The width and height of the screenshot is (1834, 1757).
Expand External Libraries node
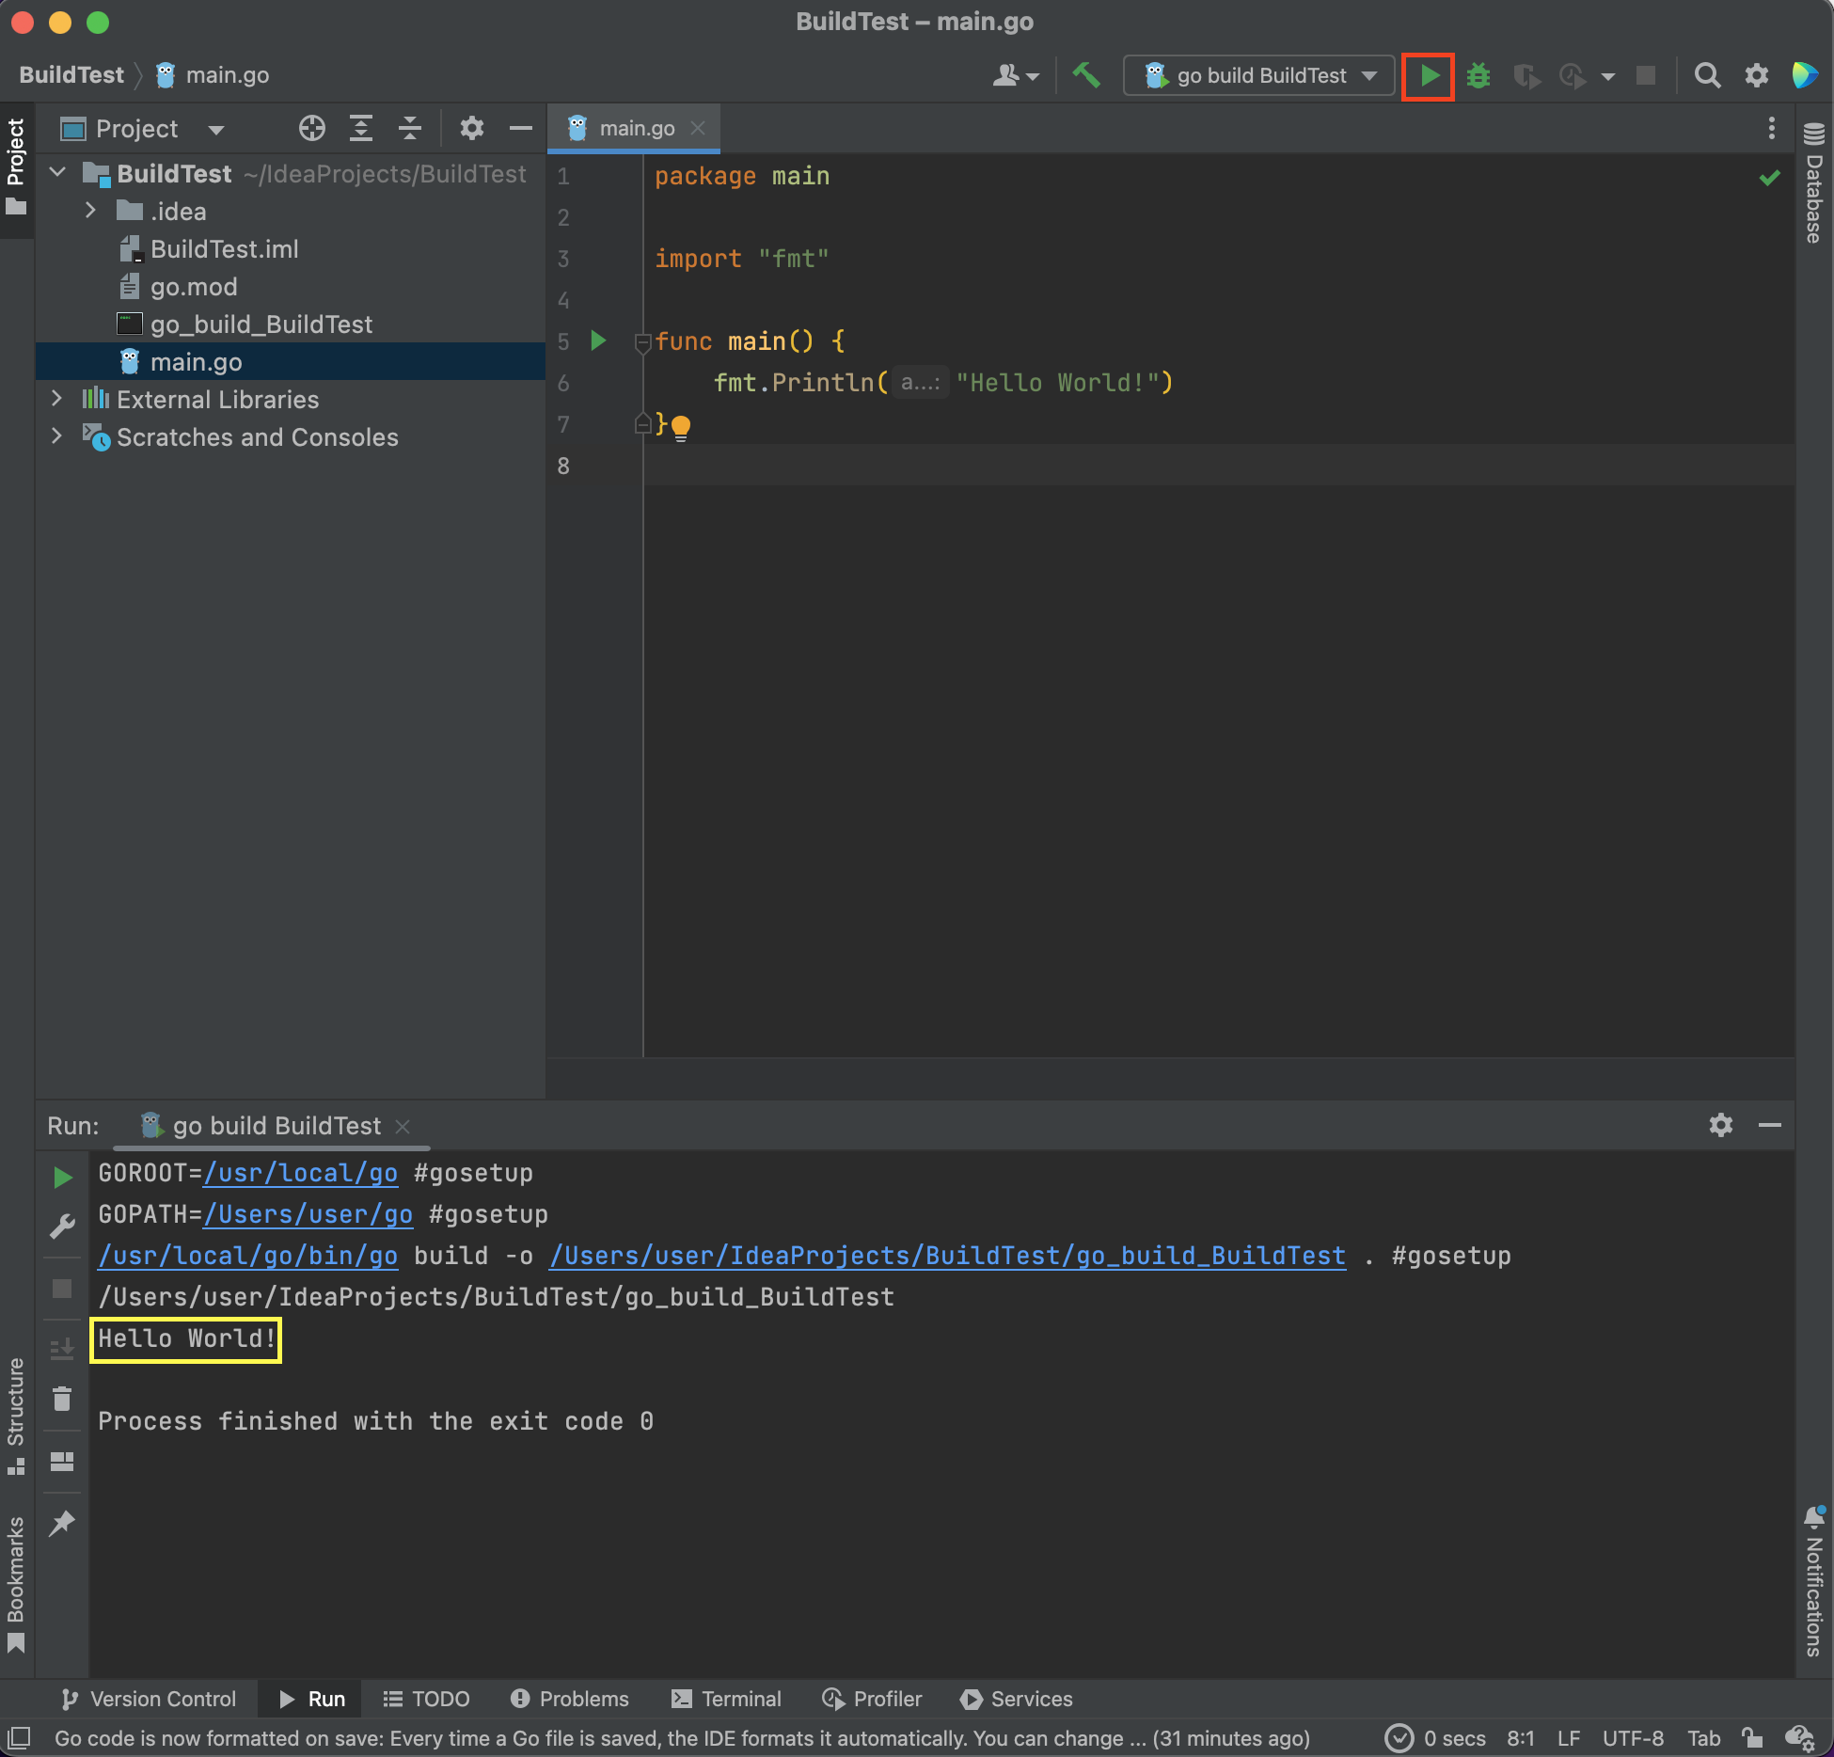pyautogui.click(x=57, y=399)
